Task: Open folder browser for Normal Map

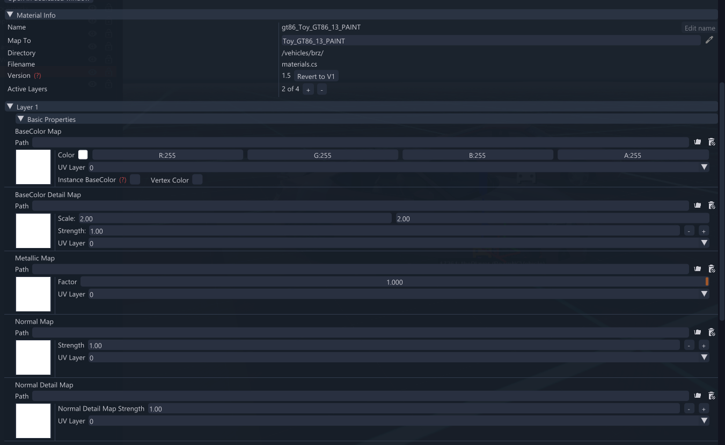Action: click(x=698, y=332)
